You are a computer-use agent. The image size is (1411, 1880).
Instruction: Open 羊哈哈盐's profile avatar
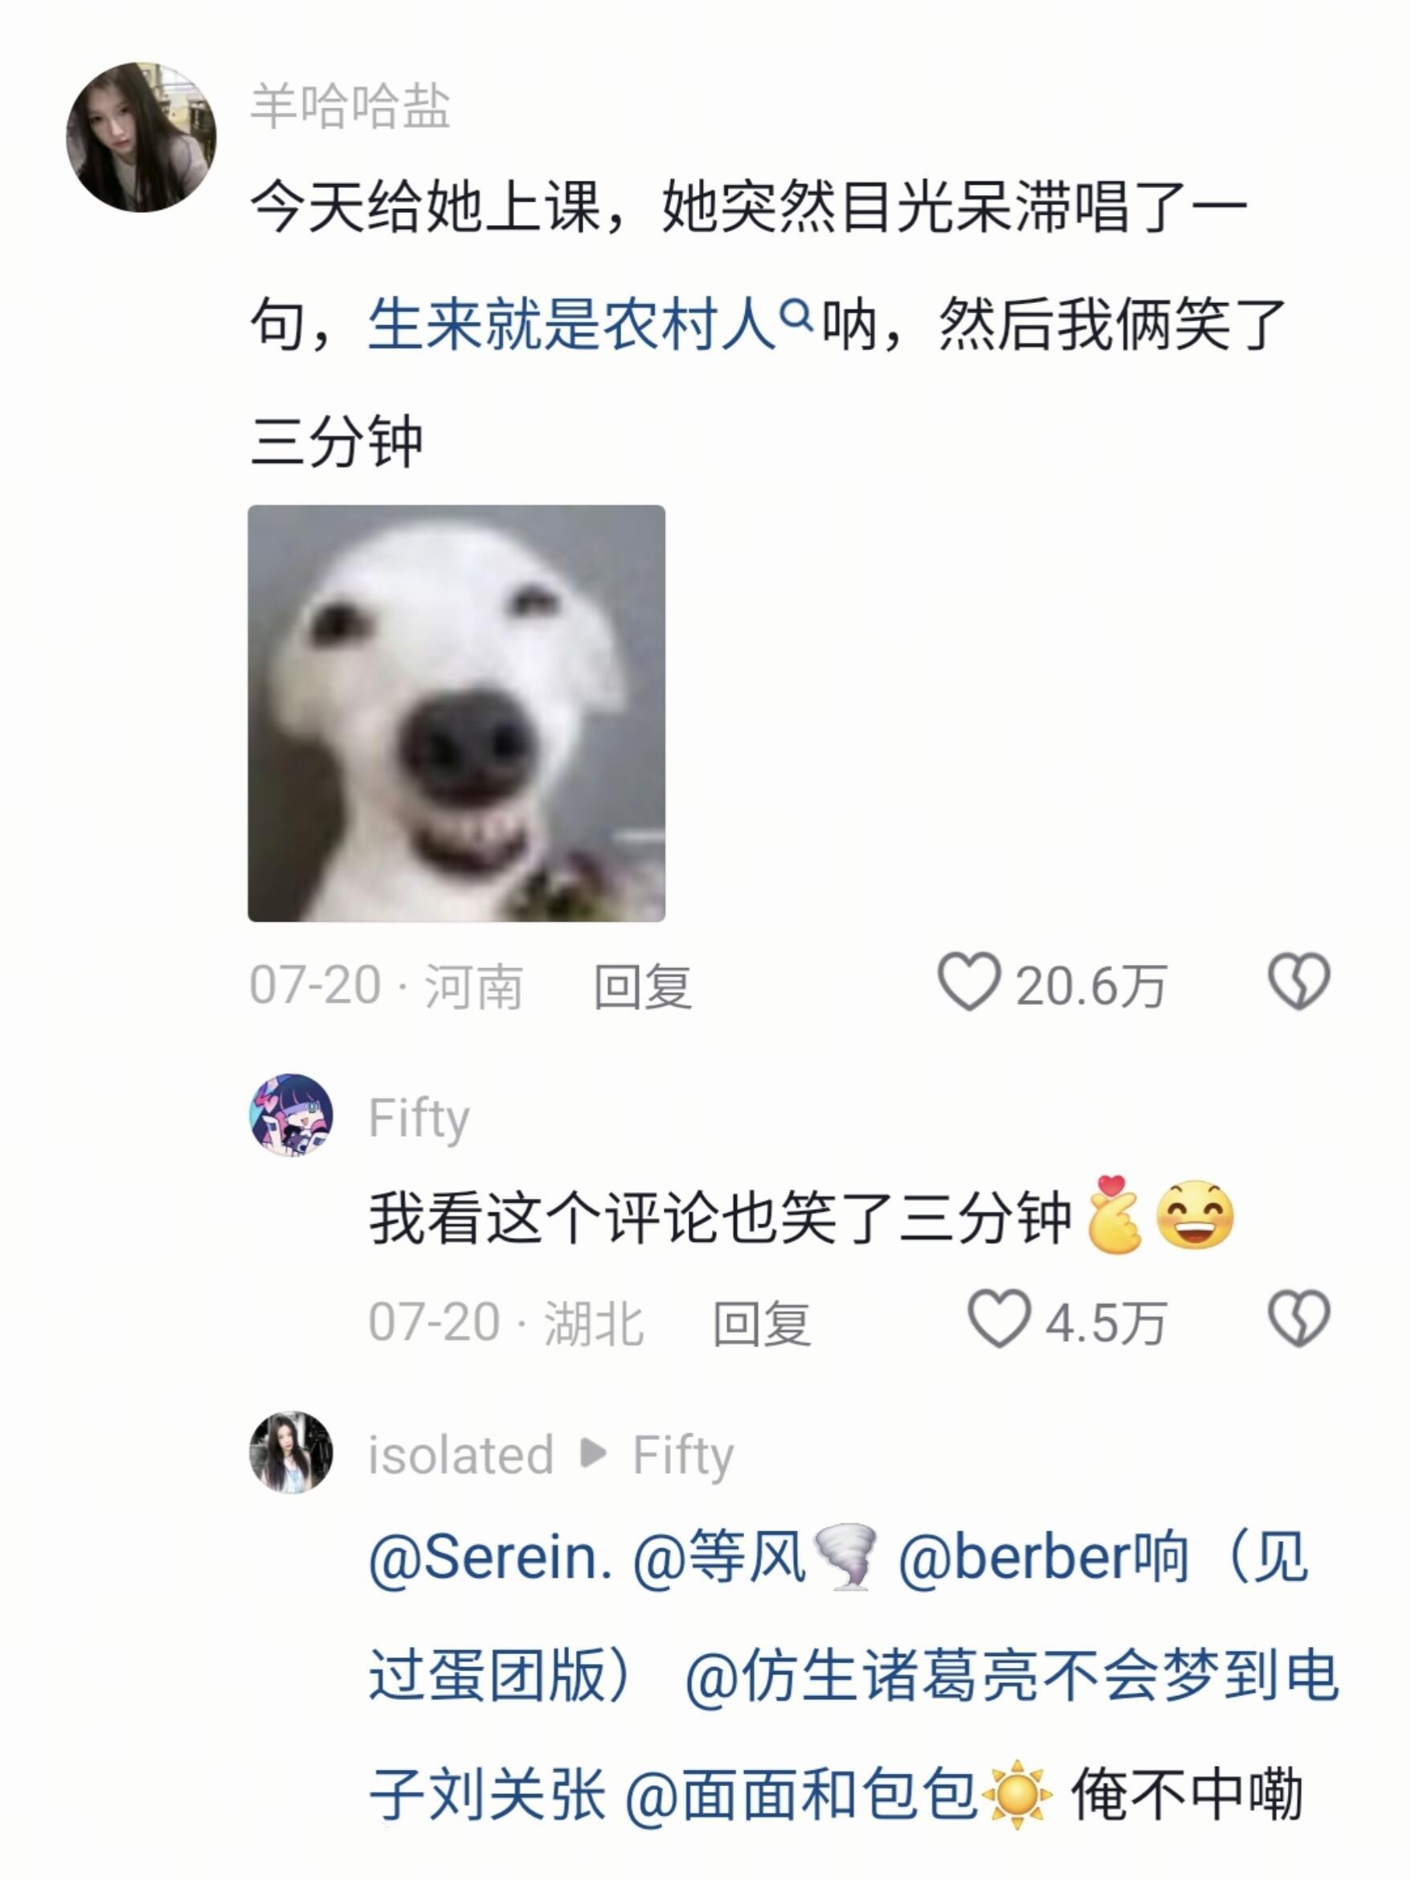141,137
